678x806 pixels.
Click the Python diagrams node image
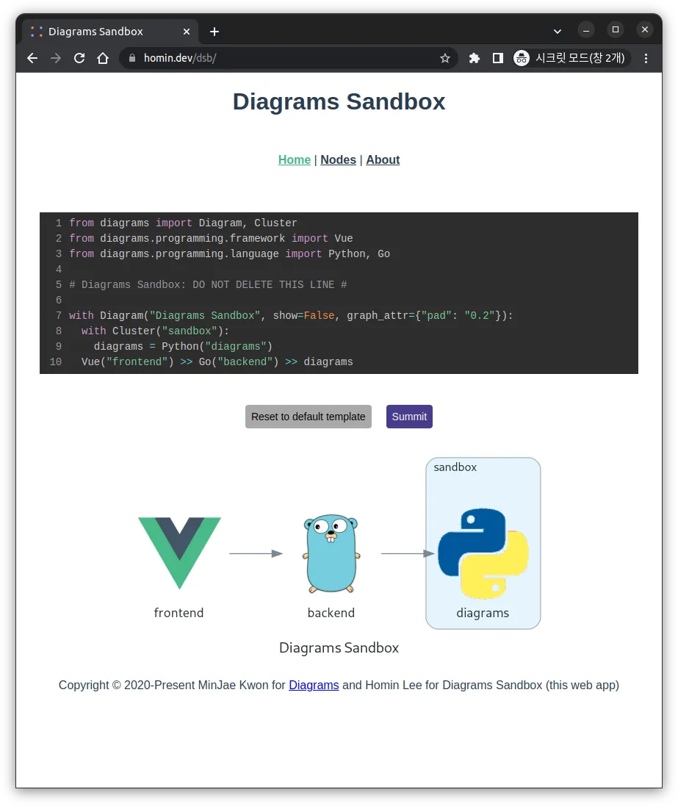[483, 553]
